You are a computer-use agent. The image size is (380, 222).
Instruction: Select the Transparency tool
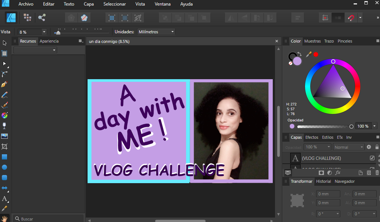point(4,126)
